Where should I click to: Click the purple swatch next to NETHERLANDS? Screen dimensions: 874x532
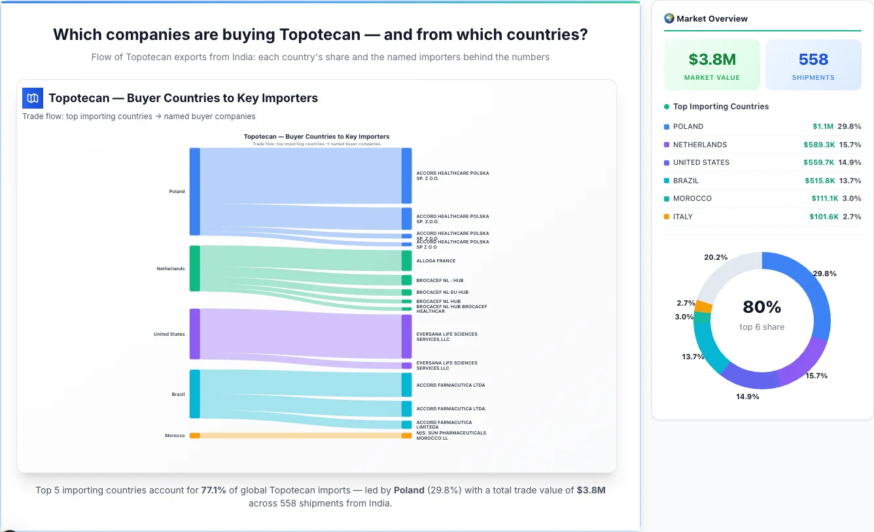click(x=667, y=145)
